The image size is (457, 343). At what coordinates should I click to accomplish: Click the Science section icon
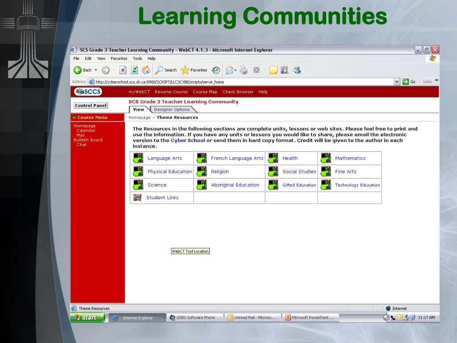(138, 185)
